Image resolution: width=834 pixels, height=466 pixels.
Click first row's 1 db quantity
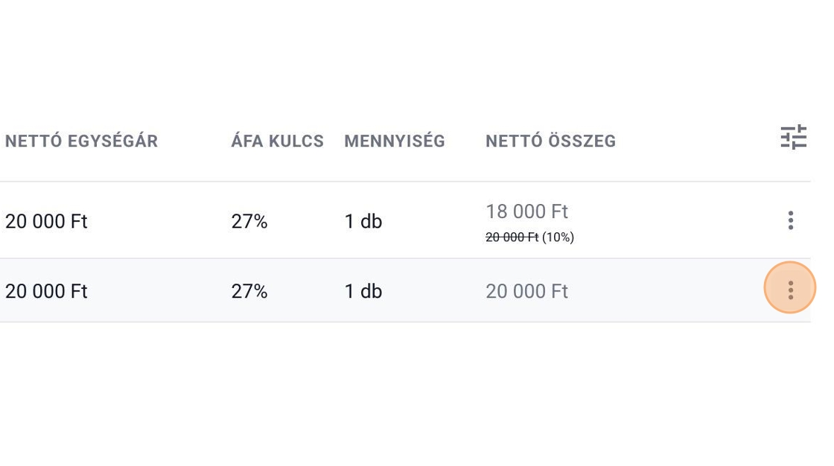(363, 222)
